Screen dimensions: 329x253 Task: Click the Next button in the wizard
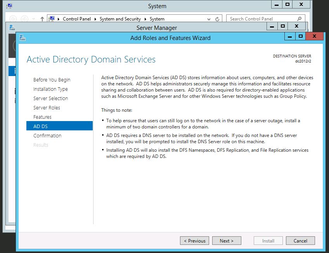(x=227, y=241)
